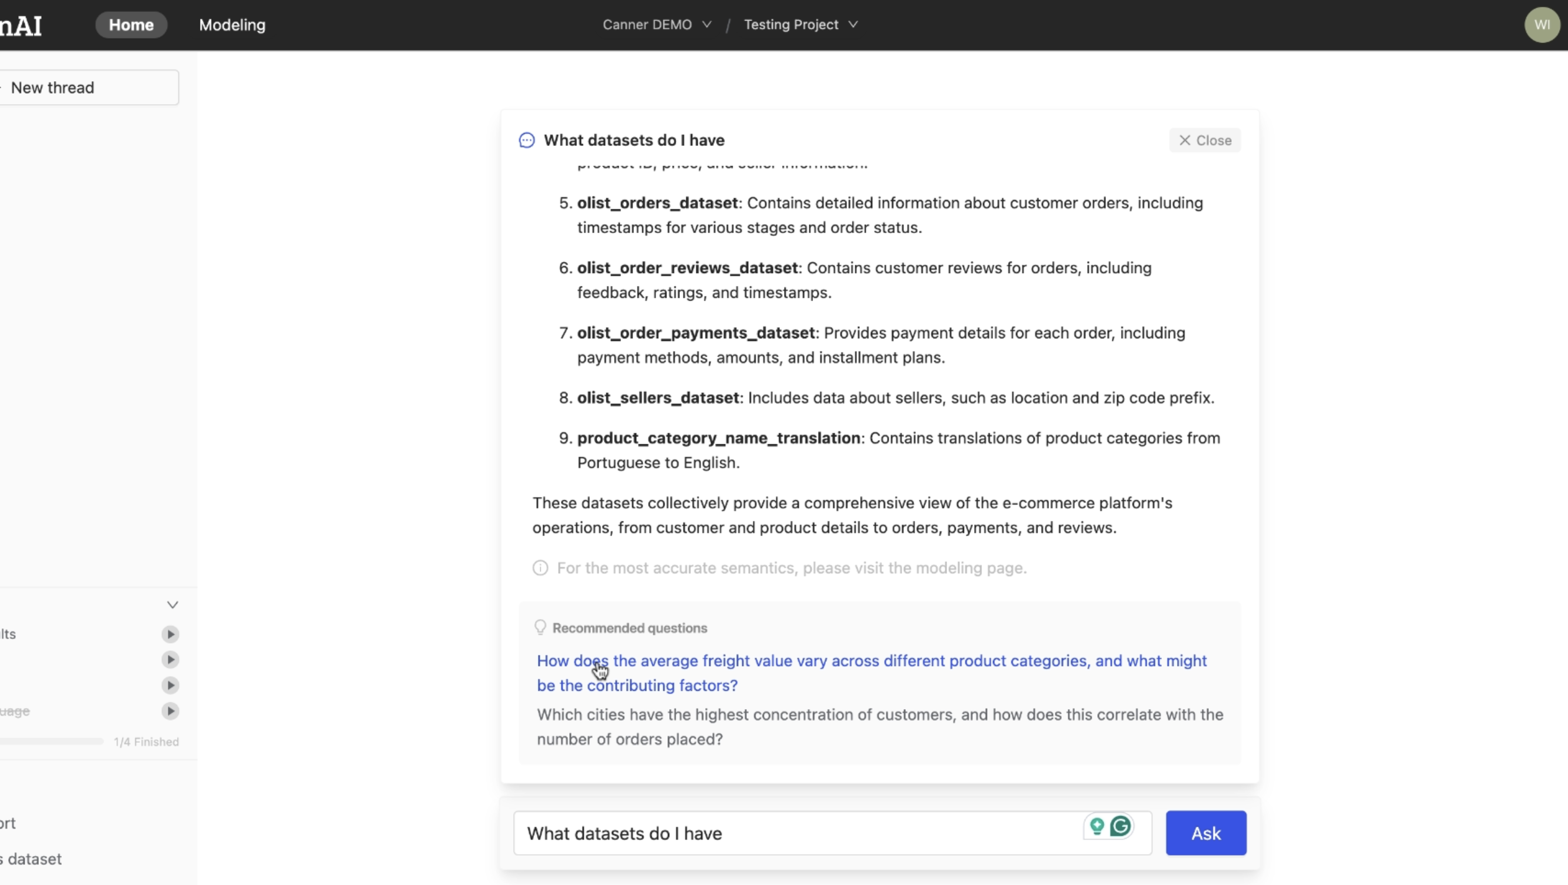The height and width of the screenshot is (885, 1568).
Task: Click the recommended questions lightbulb icon
Action: [540, 627]
